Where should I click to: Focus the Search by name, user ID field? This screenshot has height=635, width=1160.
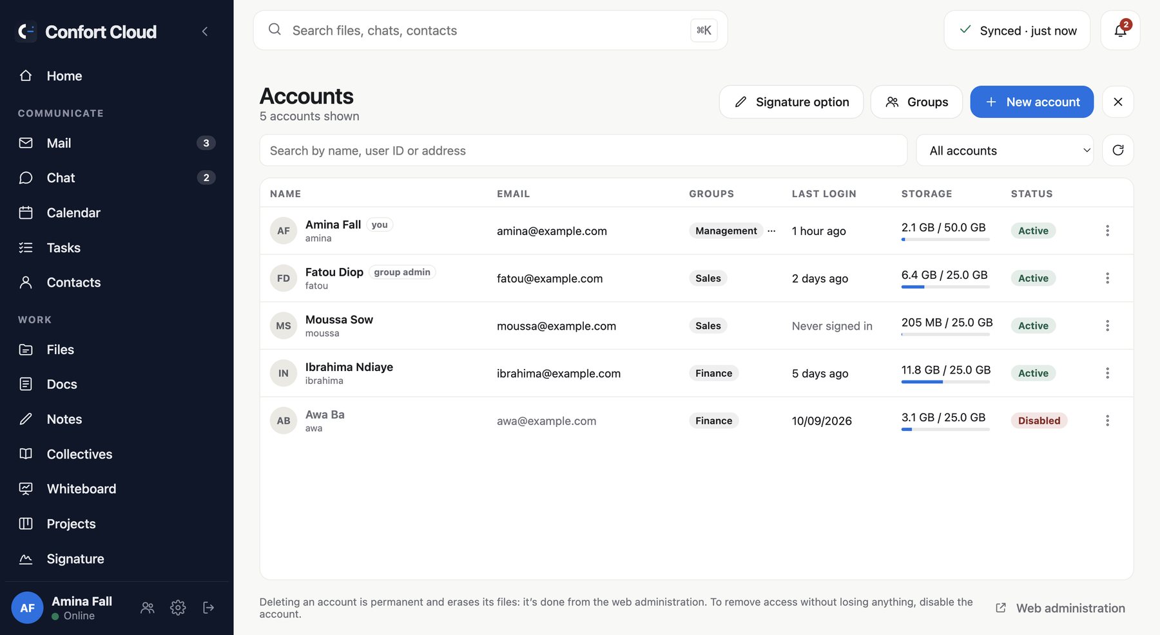point(583,151)
